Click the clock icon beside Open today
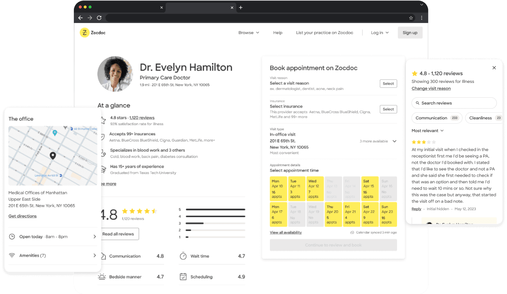507x294 pixels. point(12,236)
